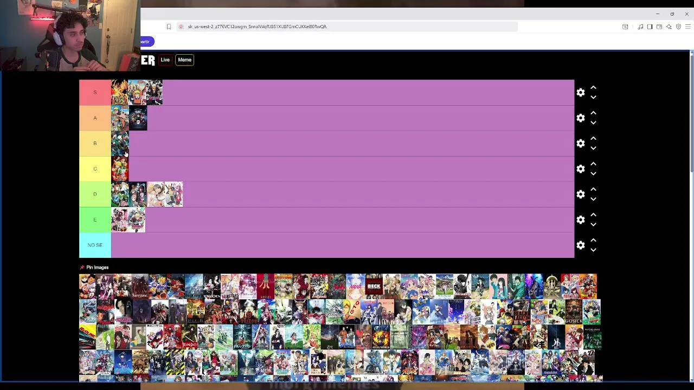694x390 pixels.
Task: Open settings gear for the D tier row
Action: click(x=581, y=194)
